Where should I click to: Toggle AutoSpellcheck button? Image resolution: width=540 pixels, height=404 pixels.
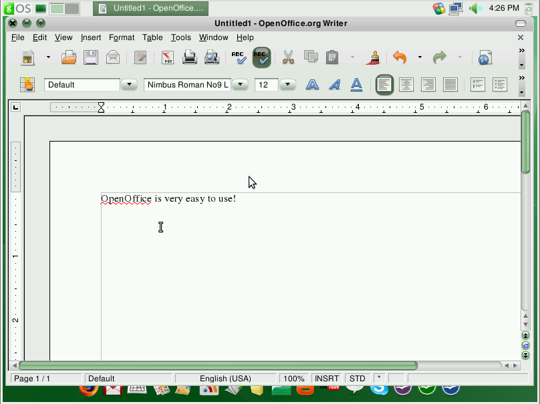click(x=261, y=57)
